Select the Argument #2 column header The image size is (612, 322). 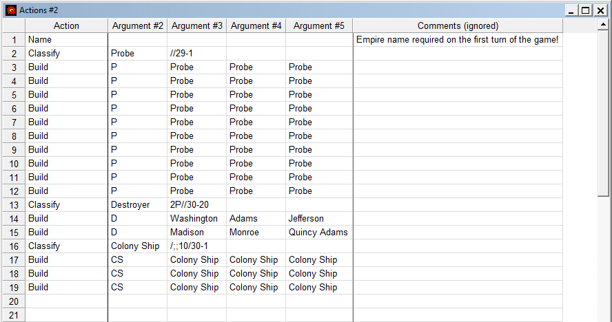(x=137, y=26)
